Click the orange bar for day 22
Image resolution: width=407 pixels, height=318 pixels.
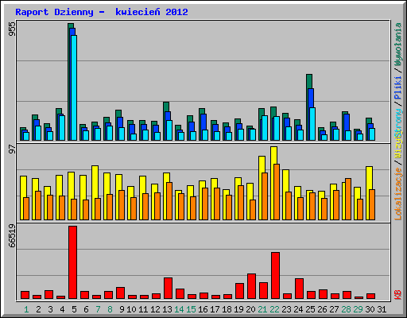277,192
